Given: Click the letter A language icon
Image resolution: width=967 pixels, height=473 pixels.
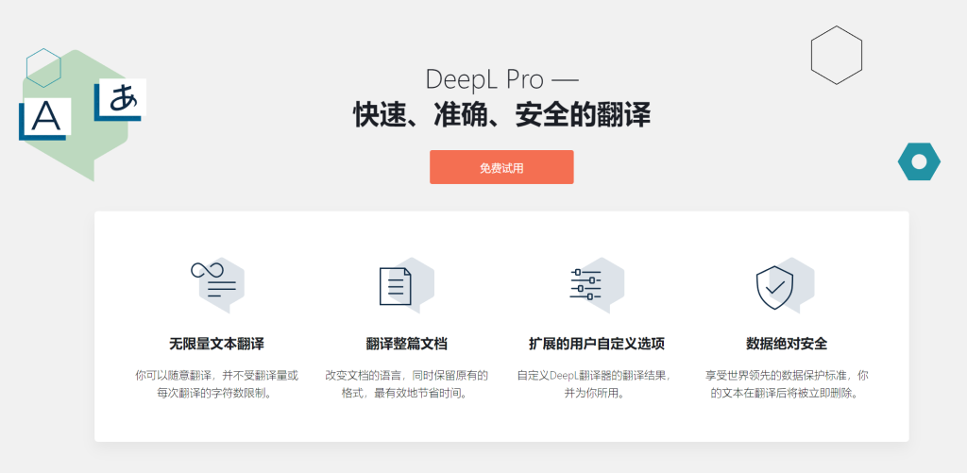Looking at the screenshot, I should [43, 117].
